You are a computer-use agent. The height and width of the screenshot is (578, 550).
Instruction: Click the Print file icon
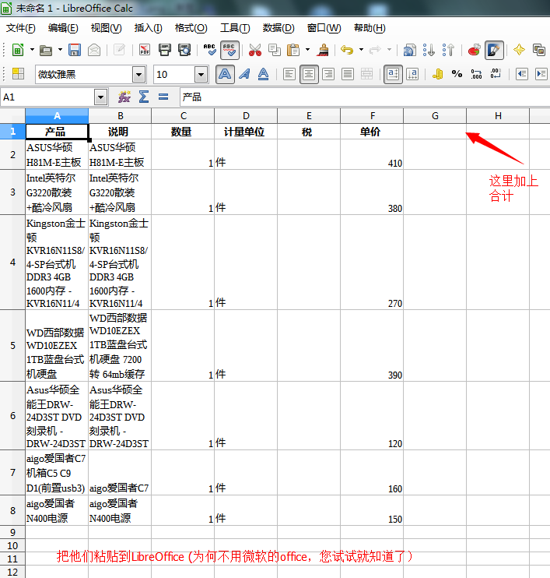click(164, 50)
